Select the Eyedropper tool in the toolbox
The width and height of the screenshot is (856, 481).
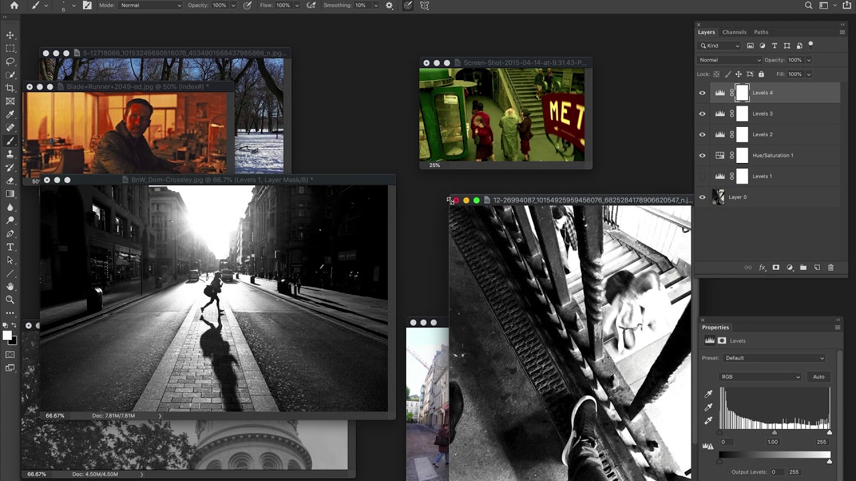(x=10, y=115)
